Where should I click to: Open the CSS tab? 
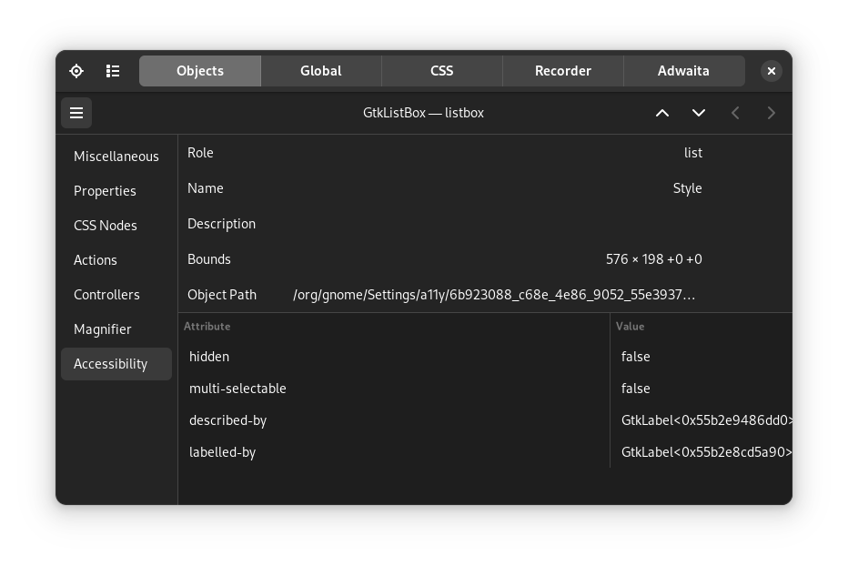point(441,70)
